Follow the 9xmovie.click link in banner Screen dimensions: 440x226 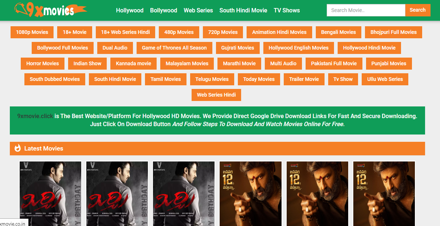(x=35, y=116)
